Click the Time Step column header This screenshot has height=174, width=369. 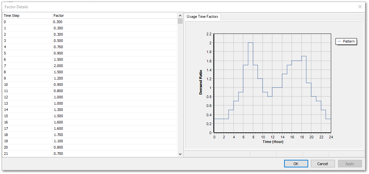(27, 16)
